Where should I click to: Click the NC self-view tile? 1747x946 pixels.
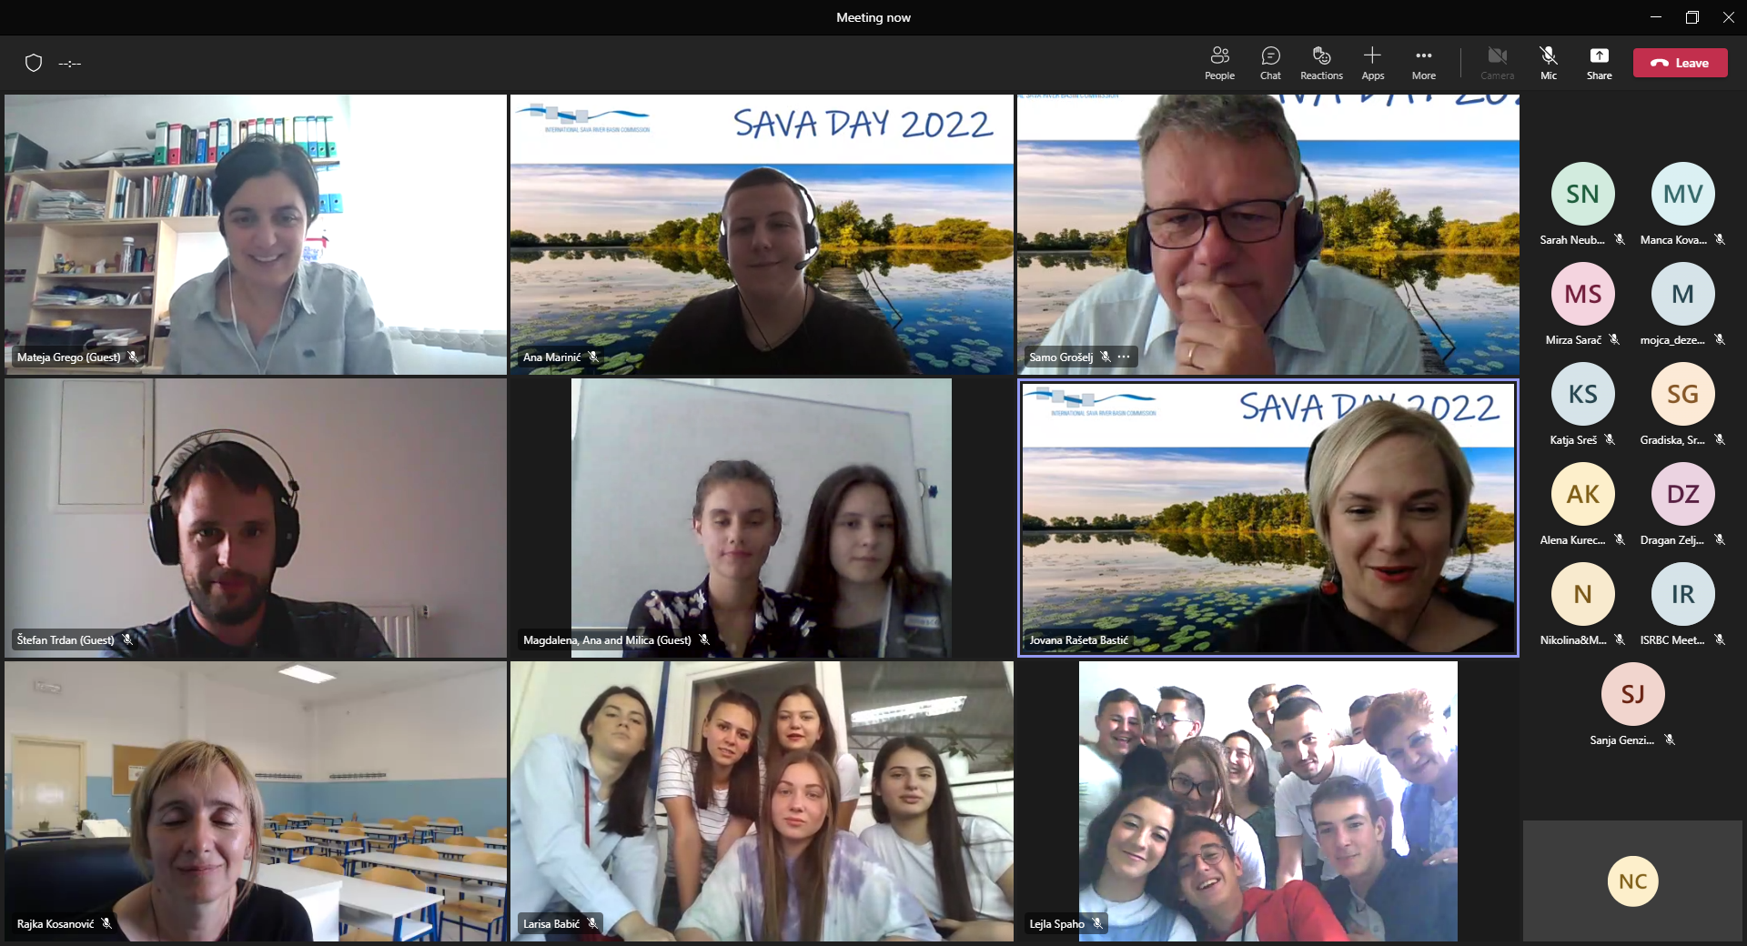pyautogui.click(x=1632, y=881)
